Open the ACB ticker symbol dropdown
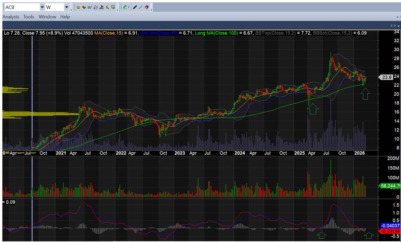 pos(42,7)
